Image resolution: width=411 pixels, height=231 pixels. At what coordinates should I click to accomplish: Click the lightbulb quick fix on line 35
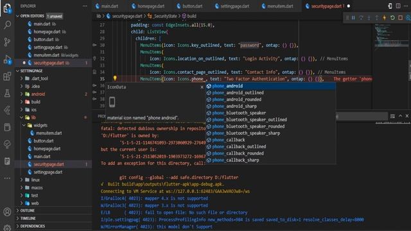(115, 78)
